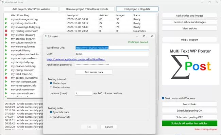Click Multi Text WP Poster title bar icon
This screenshot has height=135, width=221.
click(x=3, y=2)
